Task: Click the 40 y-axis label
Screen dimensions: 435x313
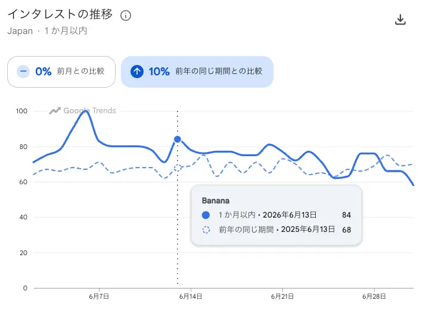Action: [23, 217]
